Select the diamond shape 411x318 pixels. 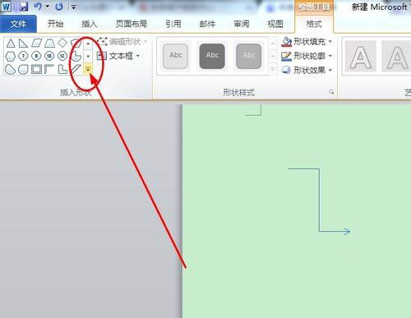tap(62, 43)
